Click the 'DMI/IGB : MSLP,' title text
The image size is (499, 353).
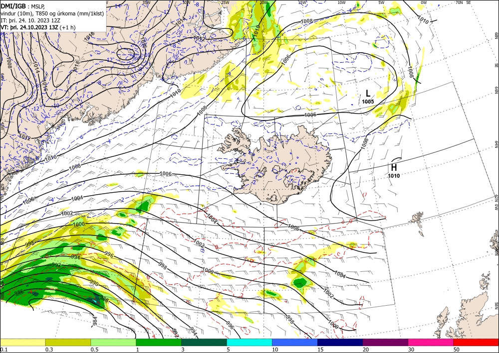coord(23,6)
